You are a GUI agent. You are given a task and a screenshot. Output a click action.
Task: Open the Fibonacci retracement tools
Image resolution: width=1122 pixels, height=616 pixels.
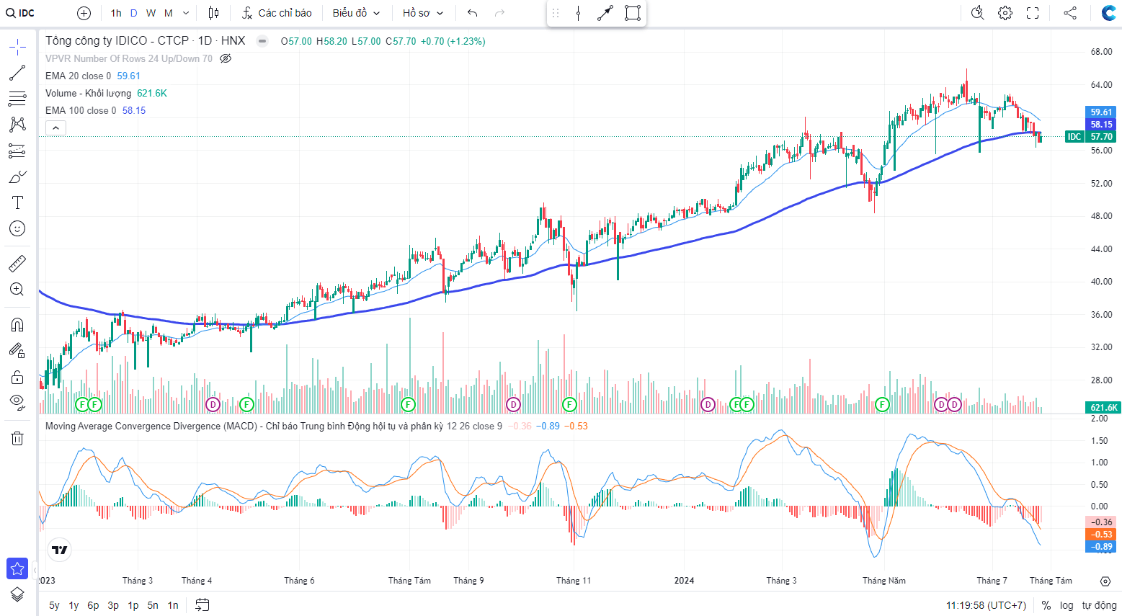(x=17, y=99)
